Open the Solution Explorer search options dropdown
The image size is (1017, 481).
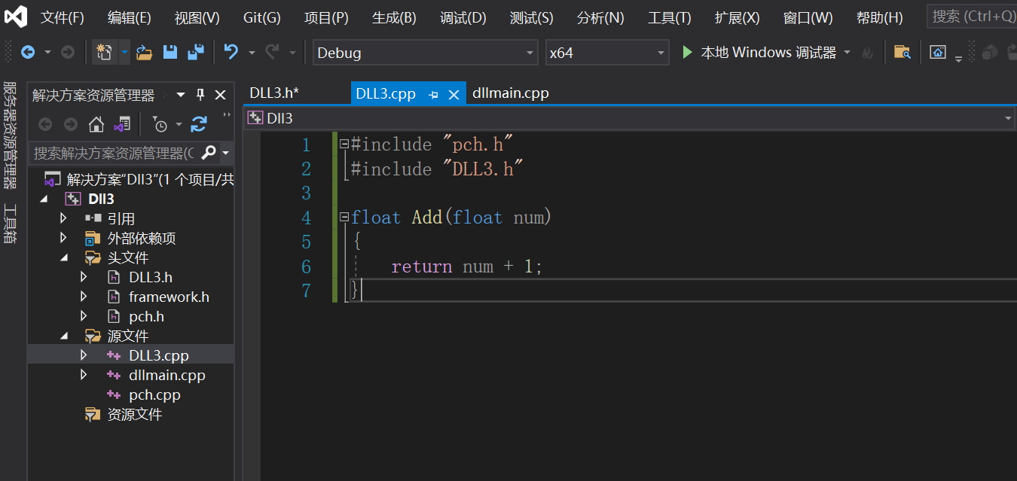point(225,154)
